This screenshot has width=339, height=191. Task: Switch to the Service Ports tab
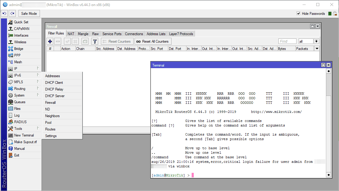tap(112, 34)
